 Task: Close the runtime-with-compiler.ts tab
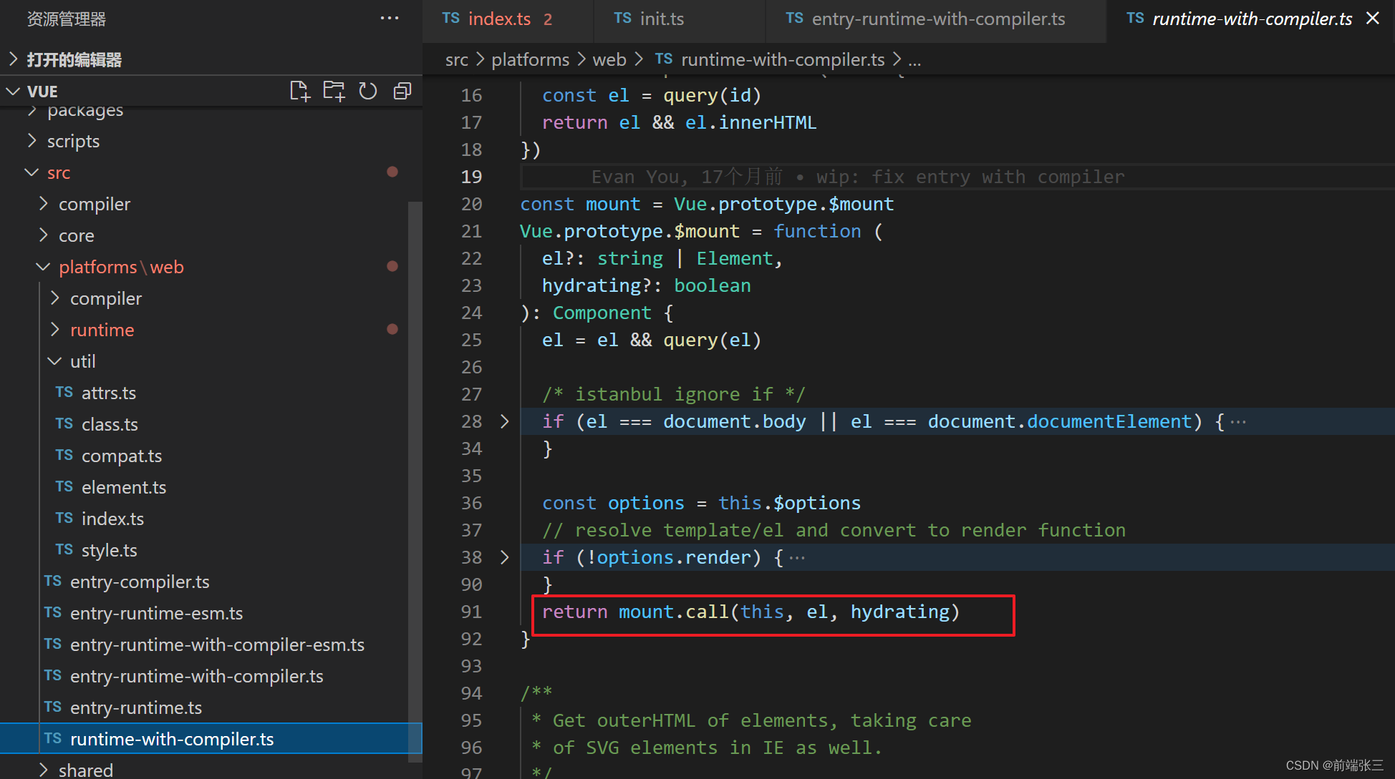pyautogui.click(x=1373, y=19)
